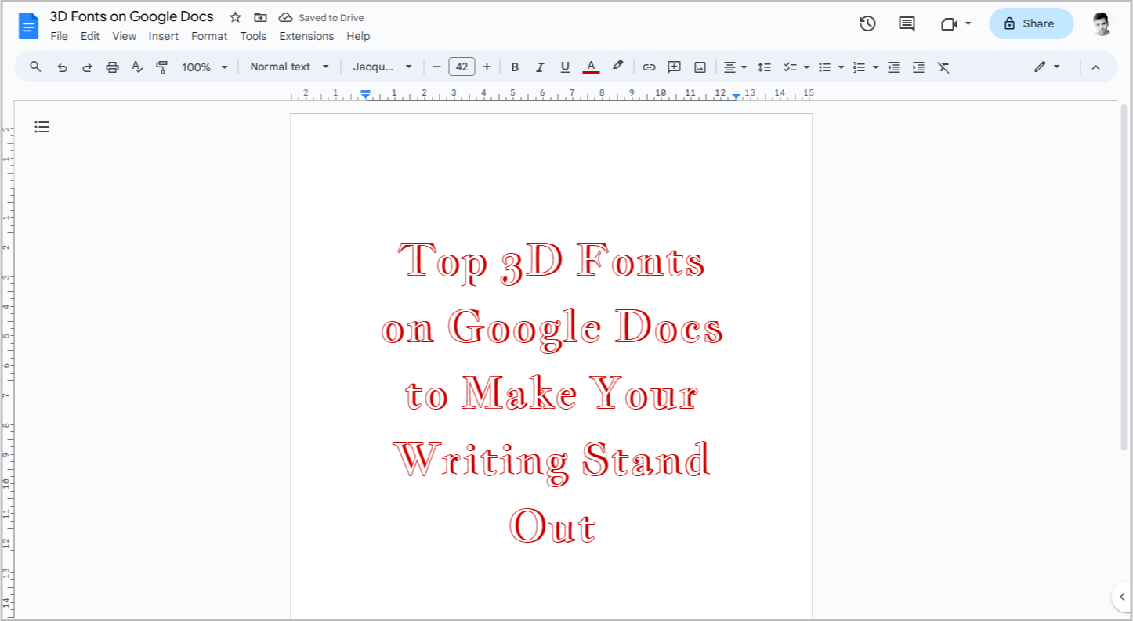The width and height of the screenshot is (1133, 621).
Task: Move document to a folder
Action: point(260,17)
